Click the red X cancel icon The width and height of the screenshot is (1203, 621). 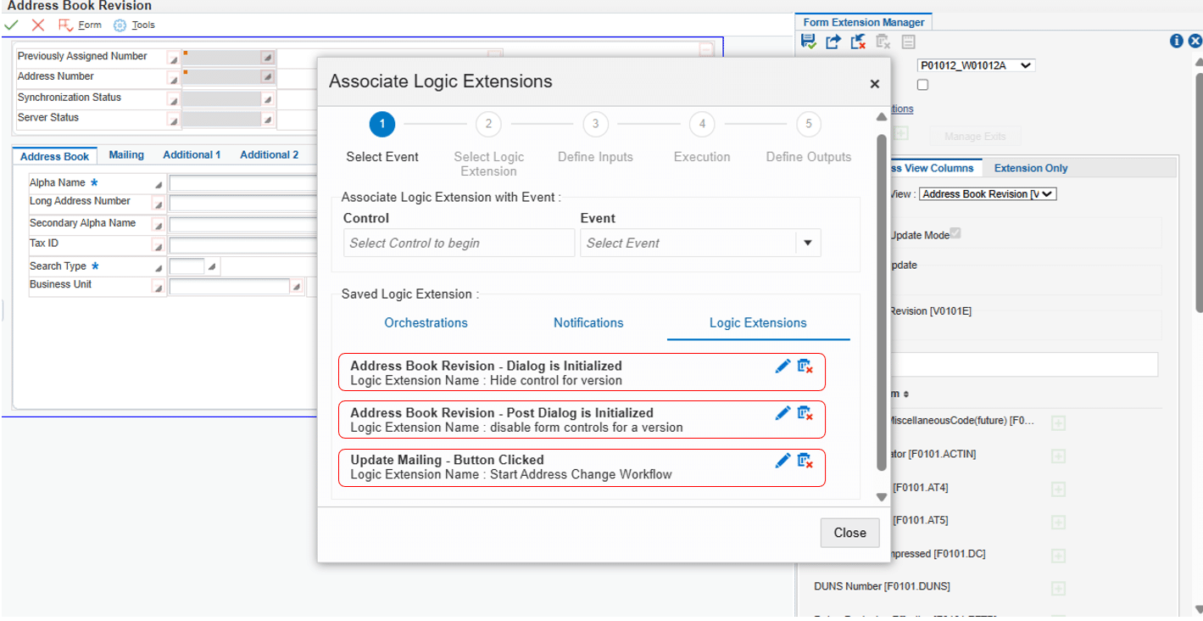click(37, 25)
